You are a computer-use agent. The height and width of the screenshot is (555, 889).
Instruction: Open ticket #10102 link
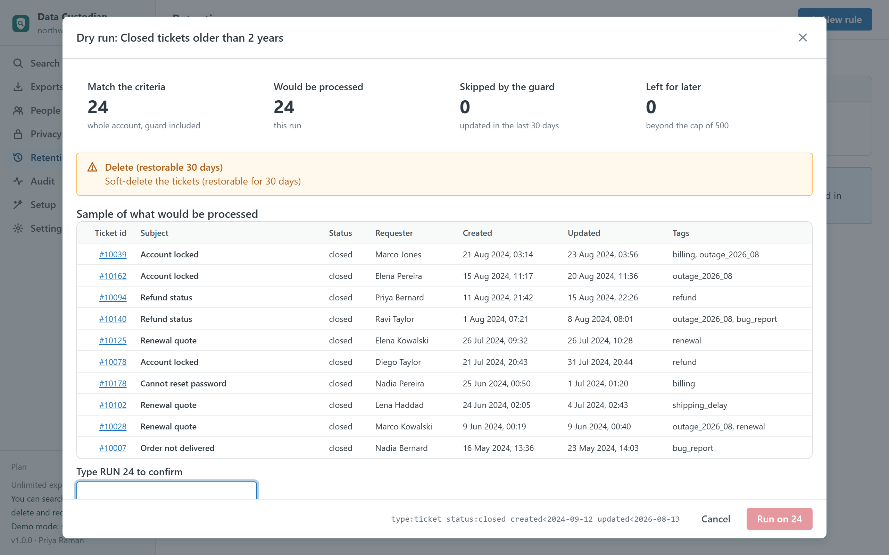[x=113, y=405]
